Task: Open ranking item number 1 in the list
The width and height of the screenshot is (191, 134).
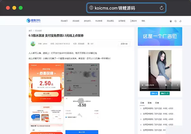Action: click(x=158, y=108)
